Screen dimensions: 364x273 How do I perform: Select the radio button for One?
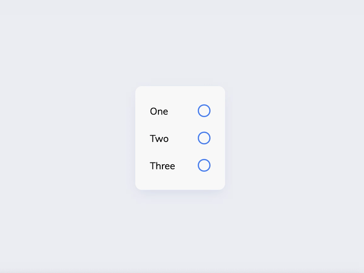tap(204, 111)
